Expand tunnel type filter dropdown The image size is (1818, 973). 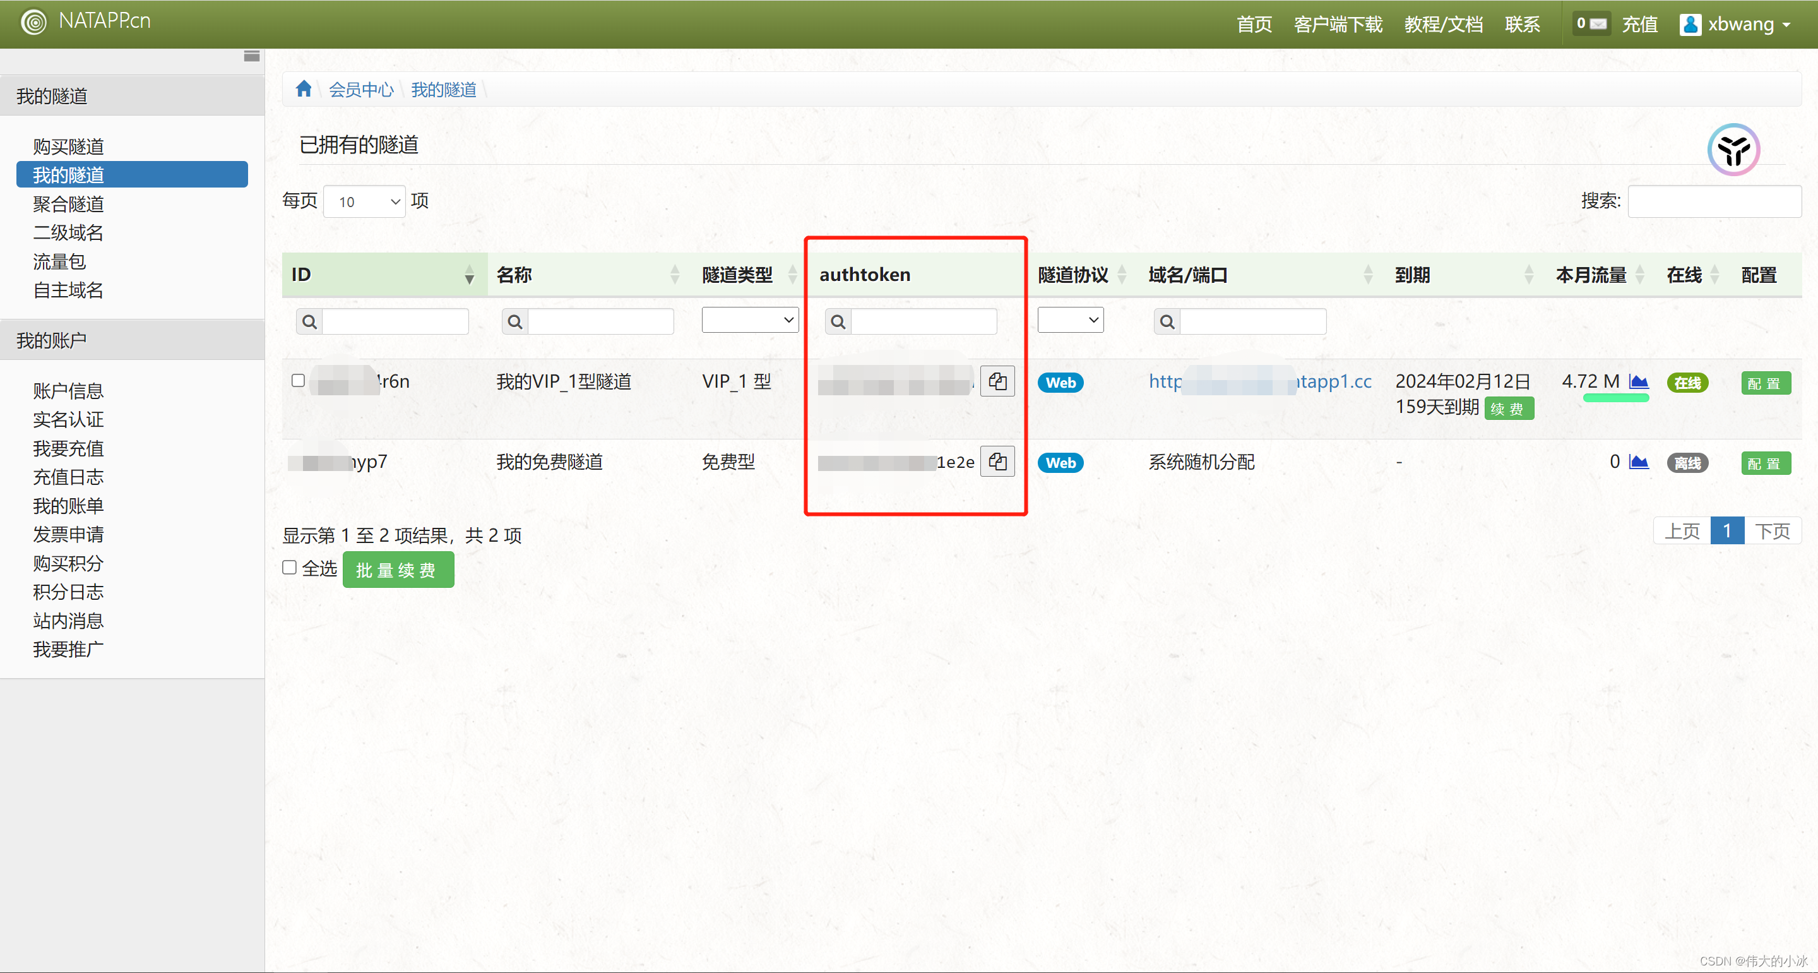pyautogui.click(x=749, y=321)
